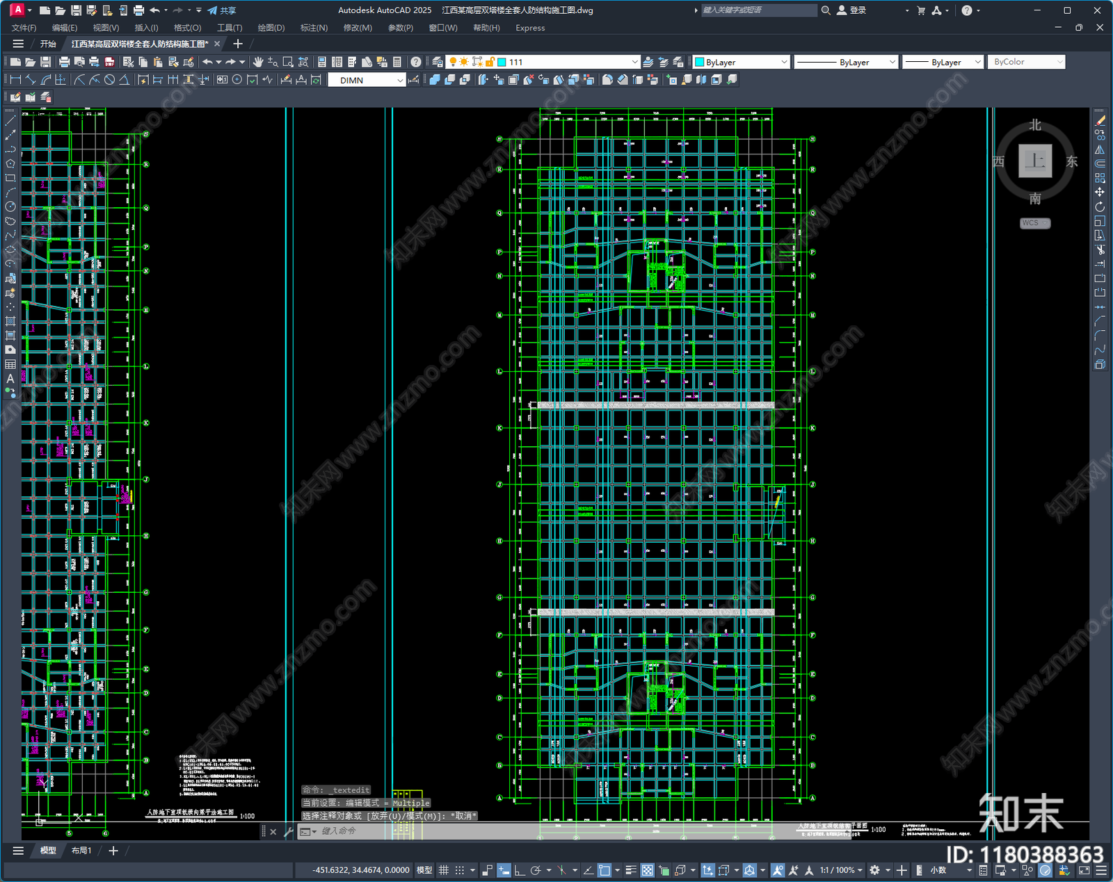Click 模型 model space button in status bar
The height and width of the screenshot is (882, 1113).
point(424,870)
